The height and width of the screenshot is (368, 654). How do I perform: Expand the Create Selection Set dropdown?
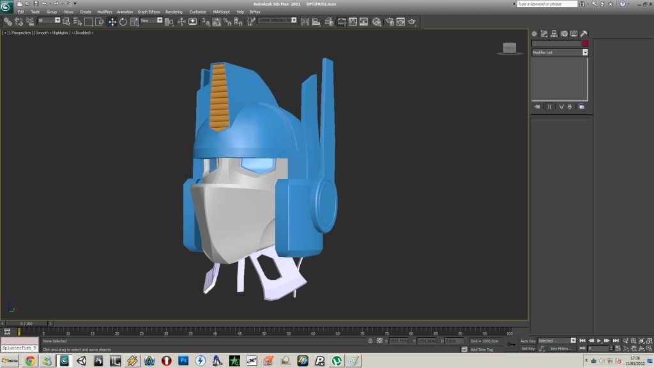click(x=294, y=20)
